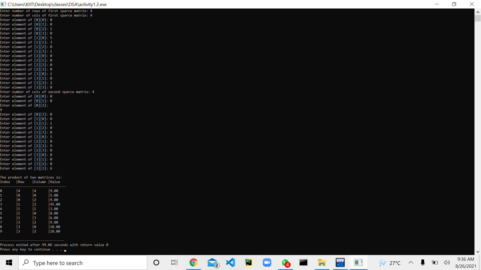Open PyCharm from the taskbar
481x270 pixels.
coord(249,262)
